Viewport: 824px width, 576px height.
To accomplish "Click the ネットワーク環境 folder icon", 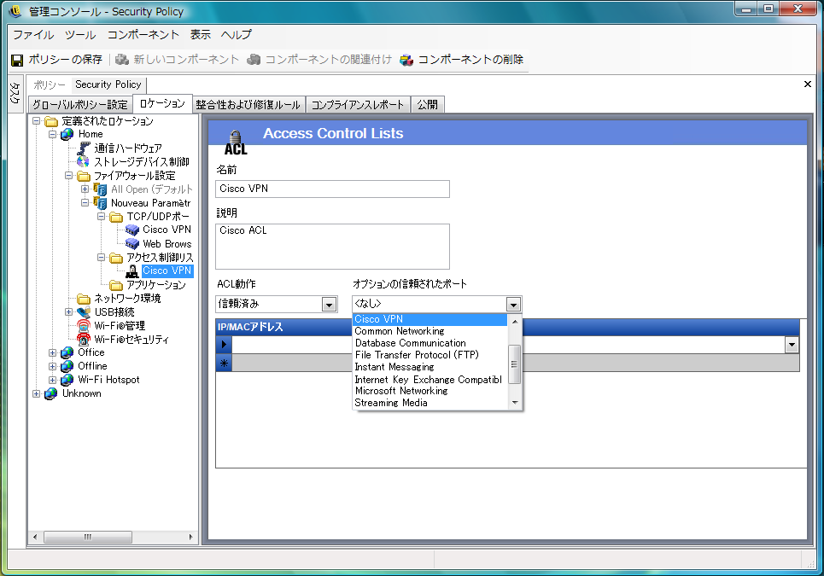I will 84,299.
